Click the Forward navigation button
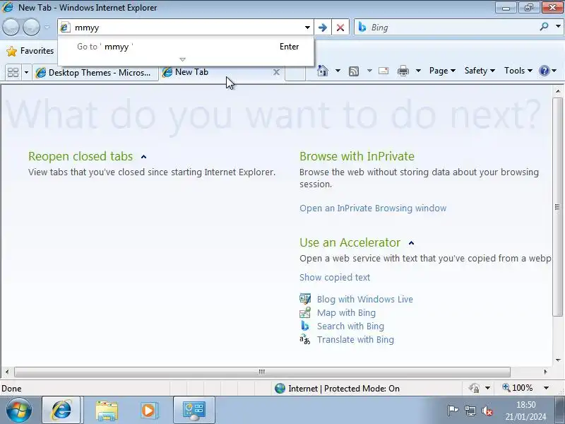Screen dimensions: 565x424 (x=31, y=27)
